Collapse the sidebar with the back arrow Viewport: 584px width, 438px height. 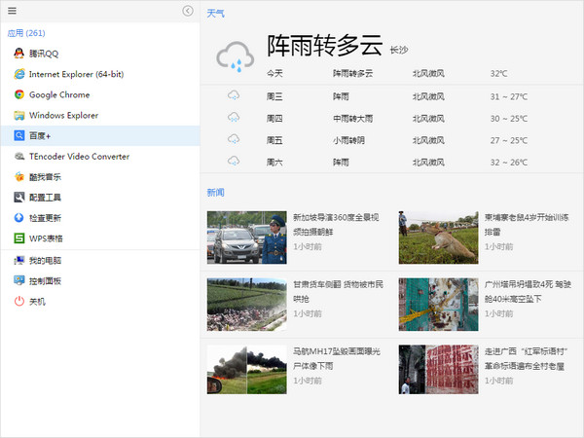(188, 11)
